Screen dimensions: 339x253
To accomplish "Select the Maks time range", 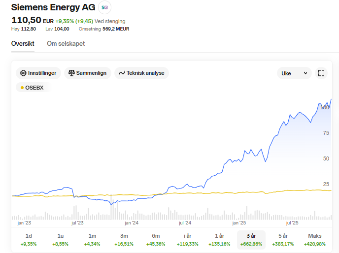I will [315, 240].
